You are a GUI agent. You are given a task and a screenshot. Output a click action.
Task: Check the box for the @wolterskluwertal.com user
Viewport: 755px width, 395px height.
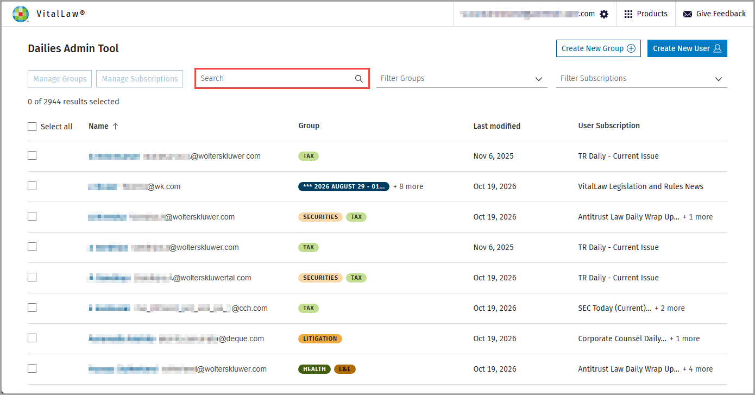[32, 277]
